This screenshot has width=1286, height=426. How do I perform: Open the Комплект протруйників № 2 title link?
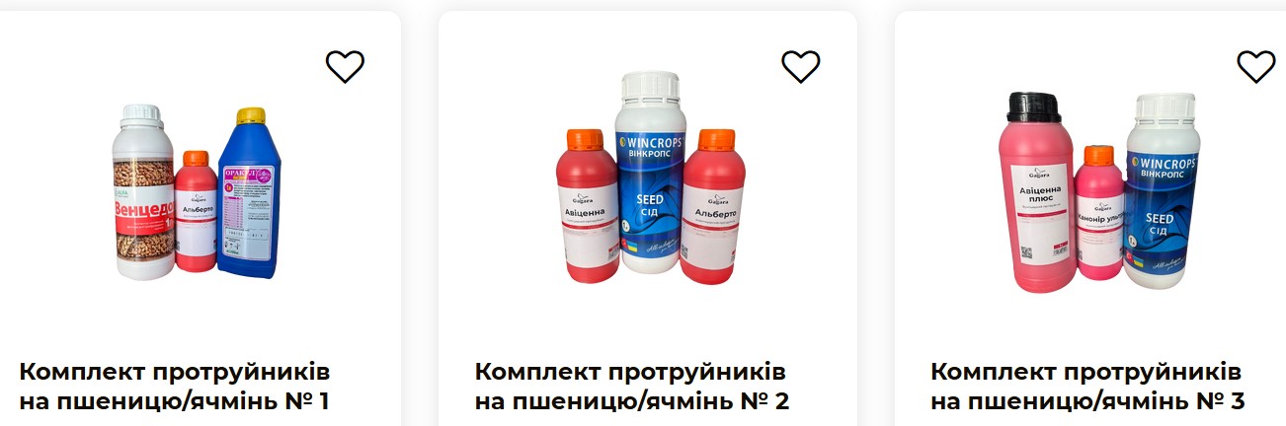[x=632, y=387]
